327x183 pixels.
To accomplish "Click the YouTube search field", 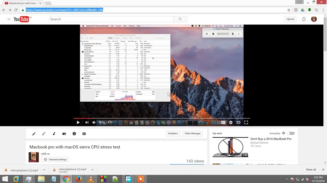I will [x=111, y=19].
